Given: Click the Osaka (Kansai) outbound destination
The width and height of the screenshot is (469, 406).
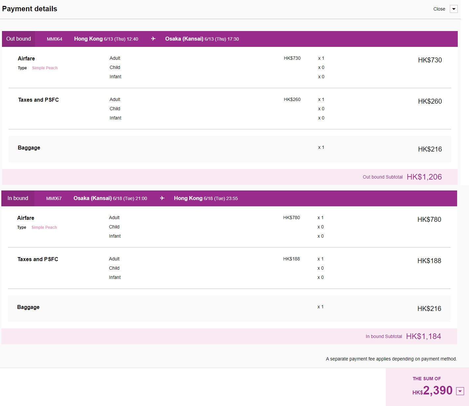Looking at the screenshot, I should click(x=184, y=39).
